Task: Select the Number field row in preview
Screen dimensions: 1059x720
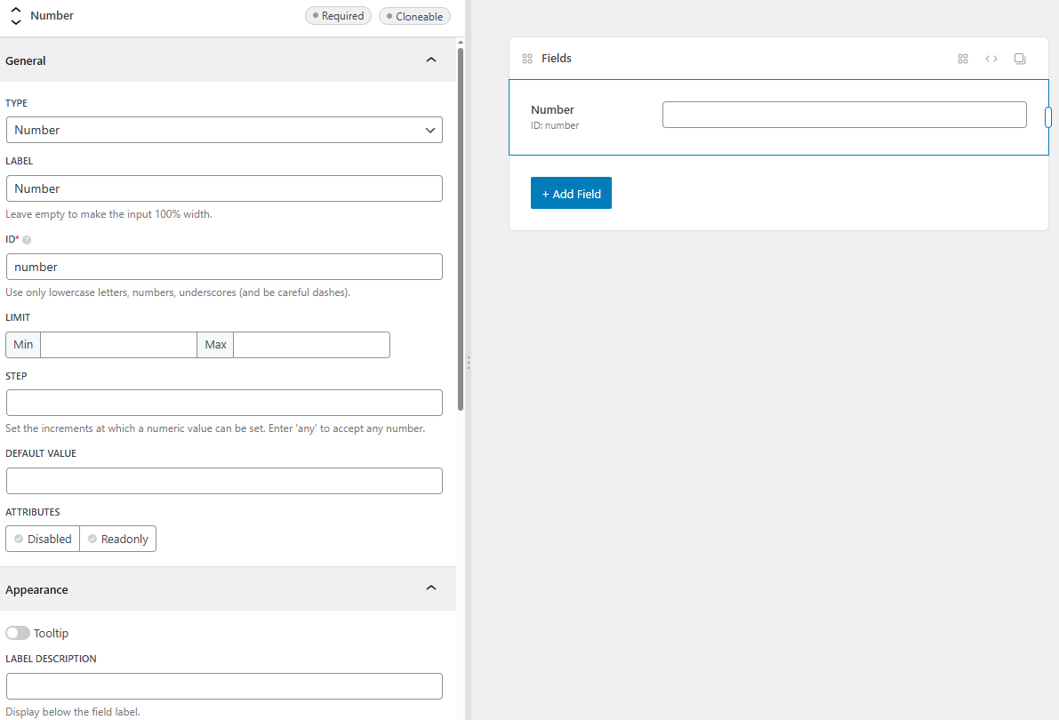Action: coord(587,117)
